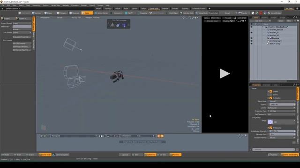The width and height of the screenshot is (300, 168).
Task: Toggle visibility of the revolver_blockout scene
Action: [252, 27]
